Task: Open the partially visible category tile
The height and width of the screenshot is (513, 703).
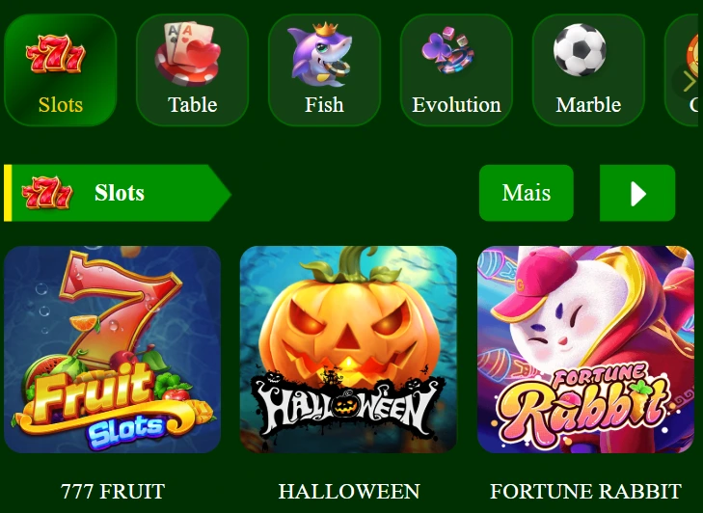Action: (x=684, y=69)
